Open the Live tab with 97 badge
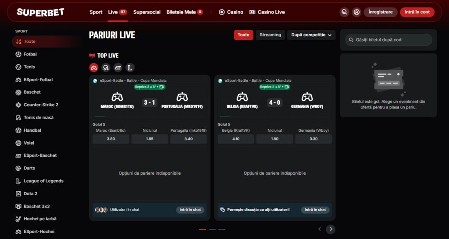Viewport: 449px width, 239px height. tap(118, 12)
